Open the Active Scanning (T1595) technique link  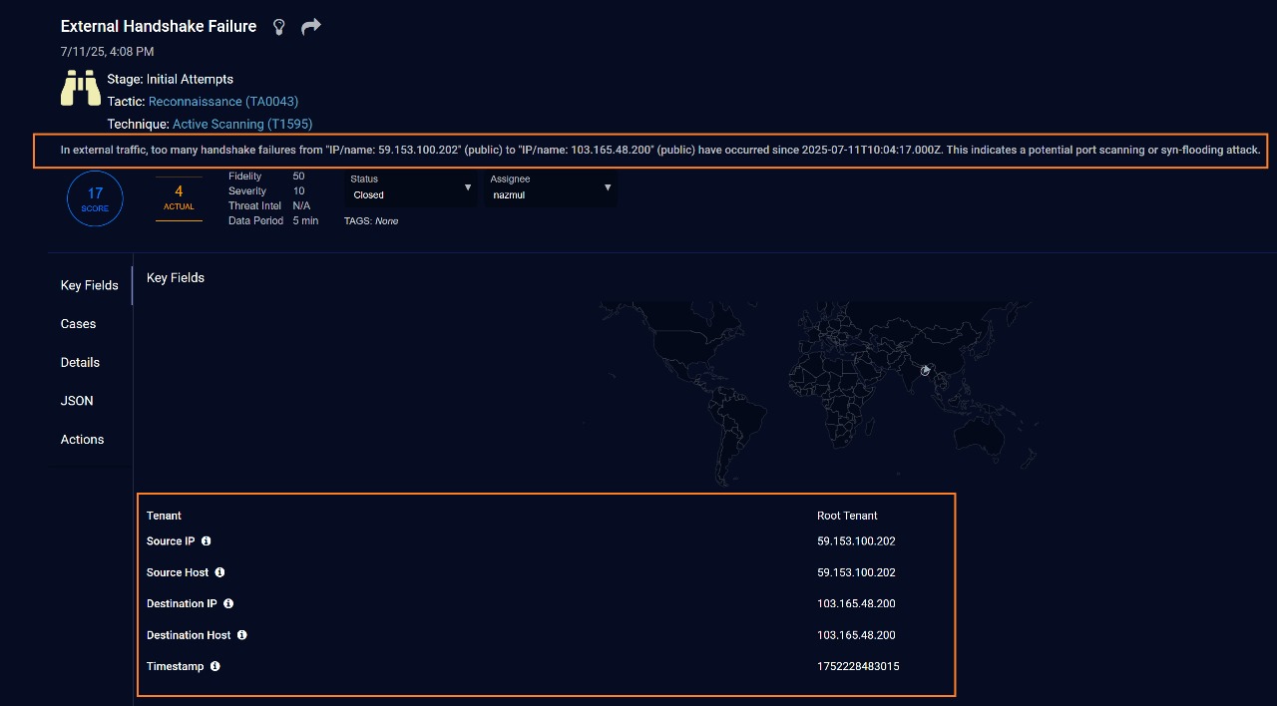pos(241,125)
